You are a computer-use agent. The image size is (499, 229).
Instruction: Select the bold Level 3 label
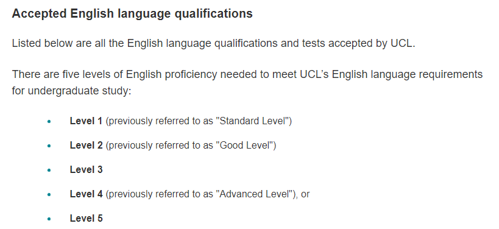(87, 169)
